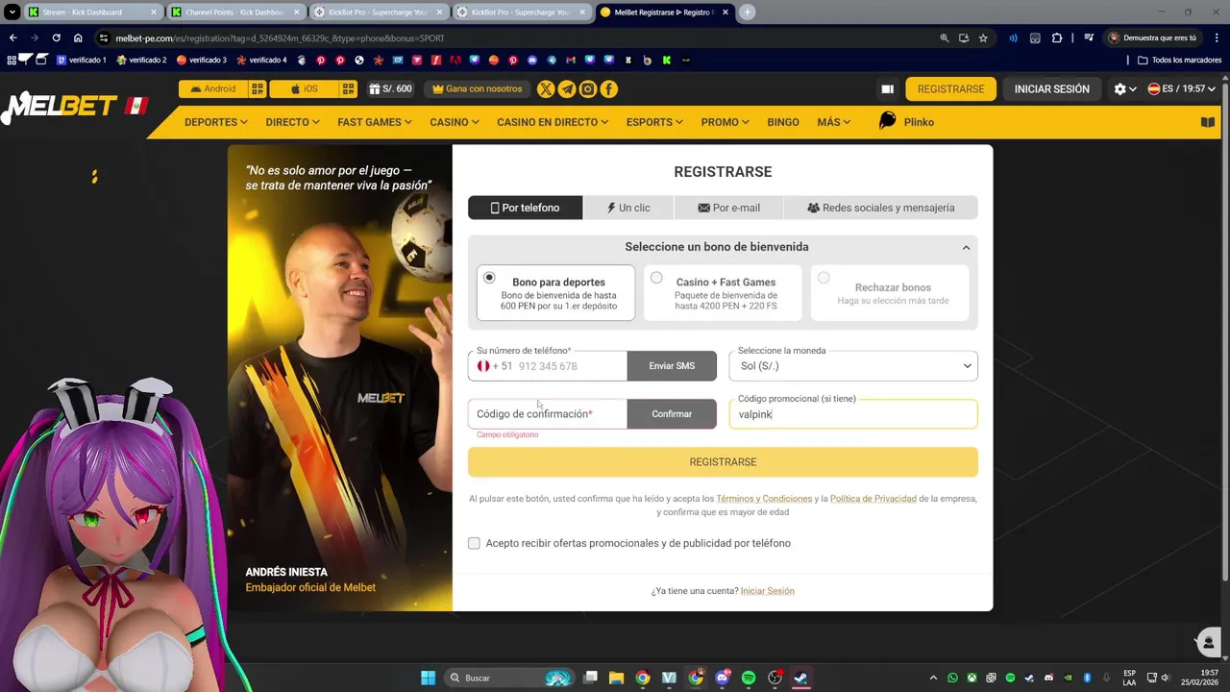The height and width of the screenshot is (692, 1230).
Task: Click the mobile version icon in header
Action: click(x=887, y=88)
